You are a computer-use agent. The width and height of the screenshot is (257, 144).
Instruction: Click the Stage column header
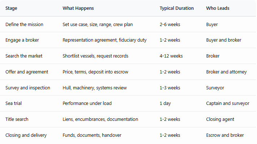tap(11, 8)
